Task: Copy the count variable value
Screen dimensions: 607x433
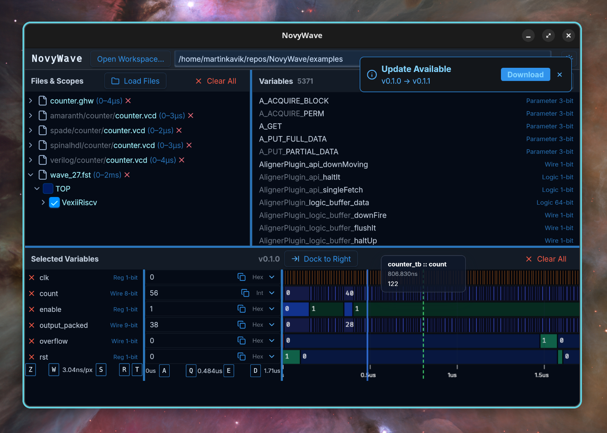Action: coord(245,293)
